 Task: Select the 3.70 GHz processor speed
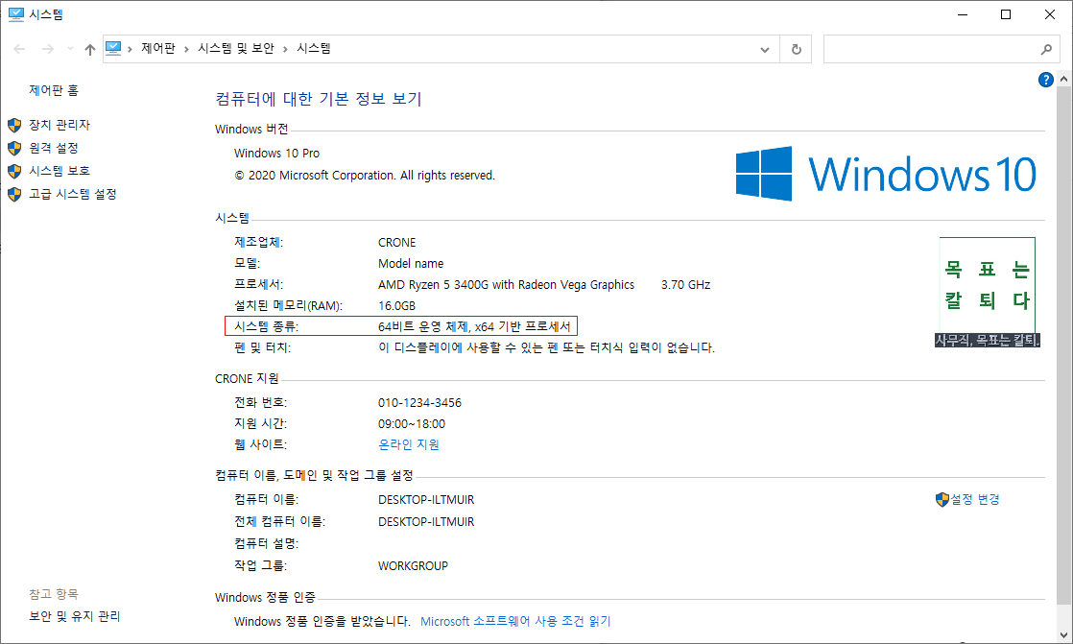[x=685, y=285]
